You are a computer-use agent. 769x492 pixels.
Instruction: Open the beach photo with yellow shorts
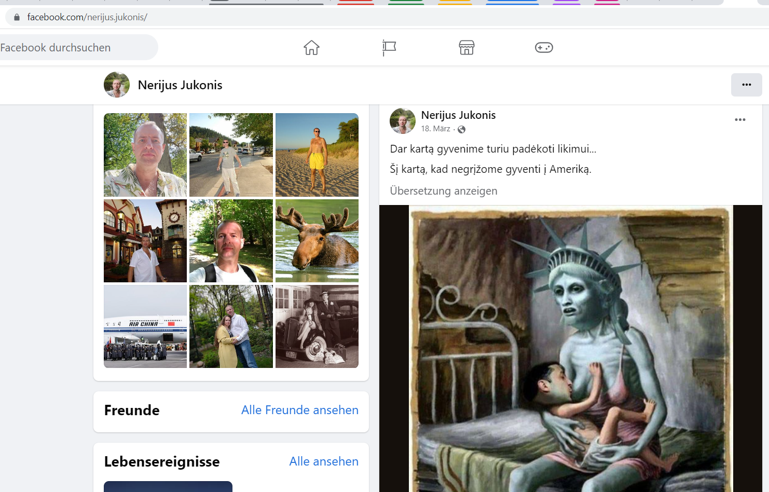tap(317, 155)
